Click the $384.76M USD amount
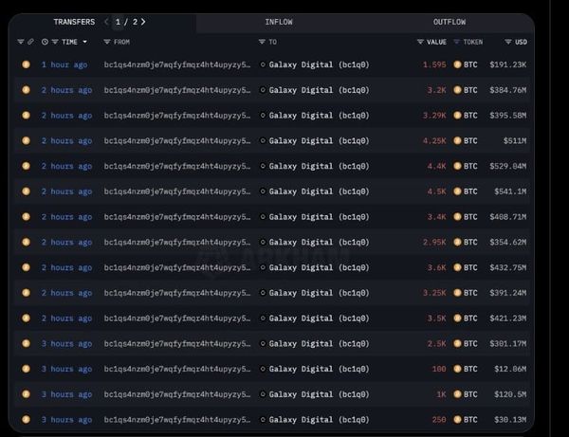Screen dimensions: 569x437 point(508,90)
